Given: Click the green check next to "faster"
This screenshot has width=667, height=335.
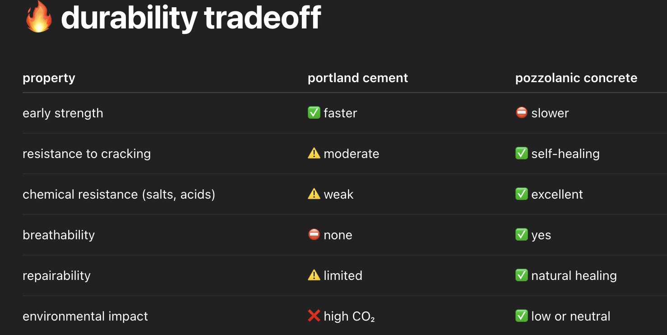Looking at the screenshot, I should point(314,113).
